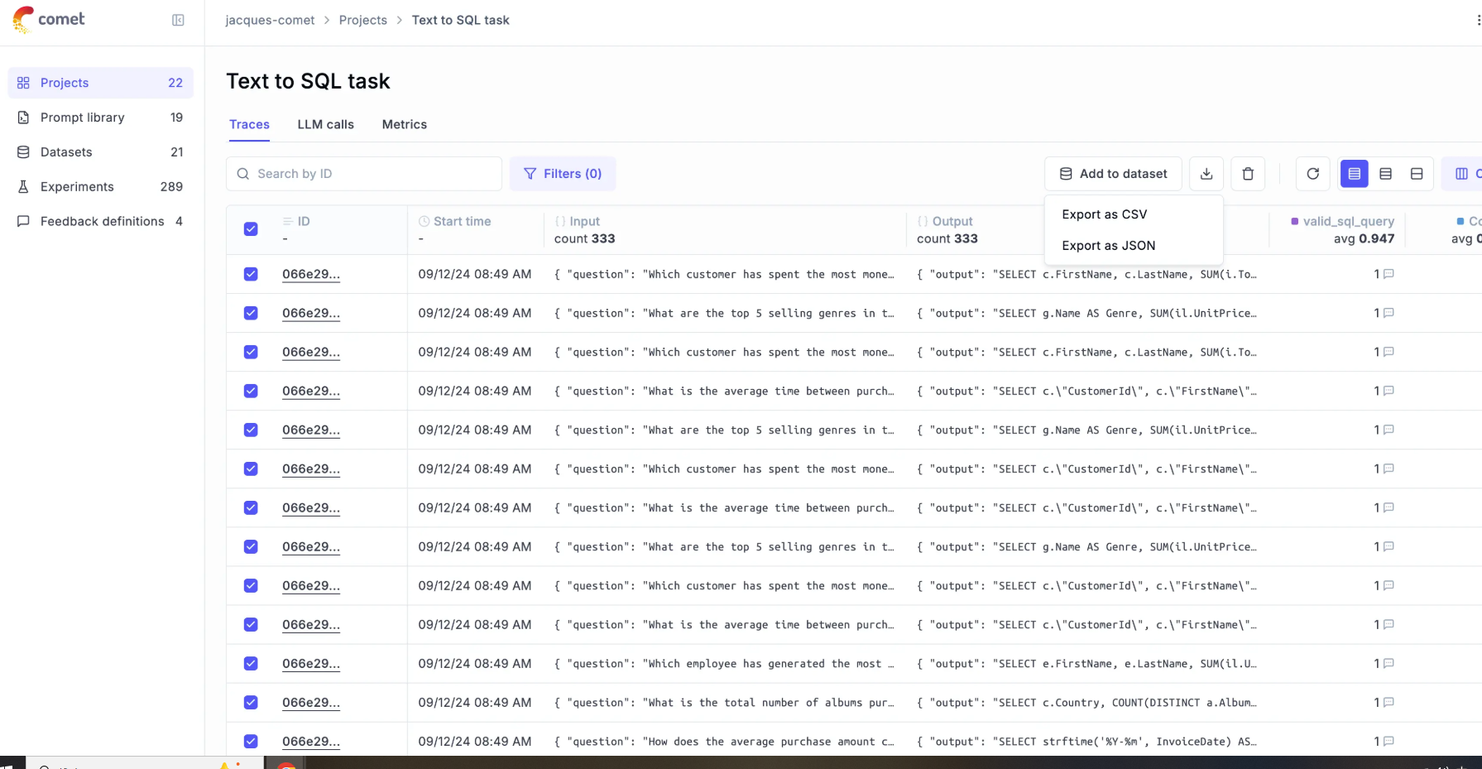Choose Export as JSON
Screen dimensions: 1482x769
coord(1109,246)
